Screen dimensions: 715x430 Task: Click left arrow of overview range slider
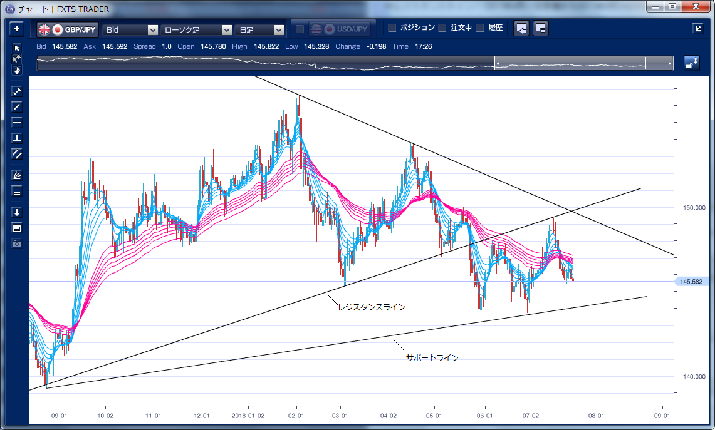tap(498, 63)
